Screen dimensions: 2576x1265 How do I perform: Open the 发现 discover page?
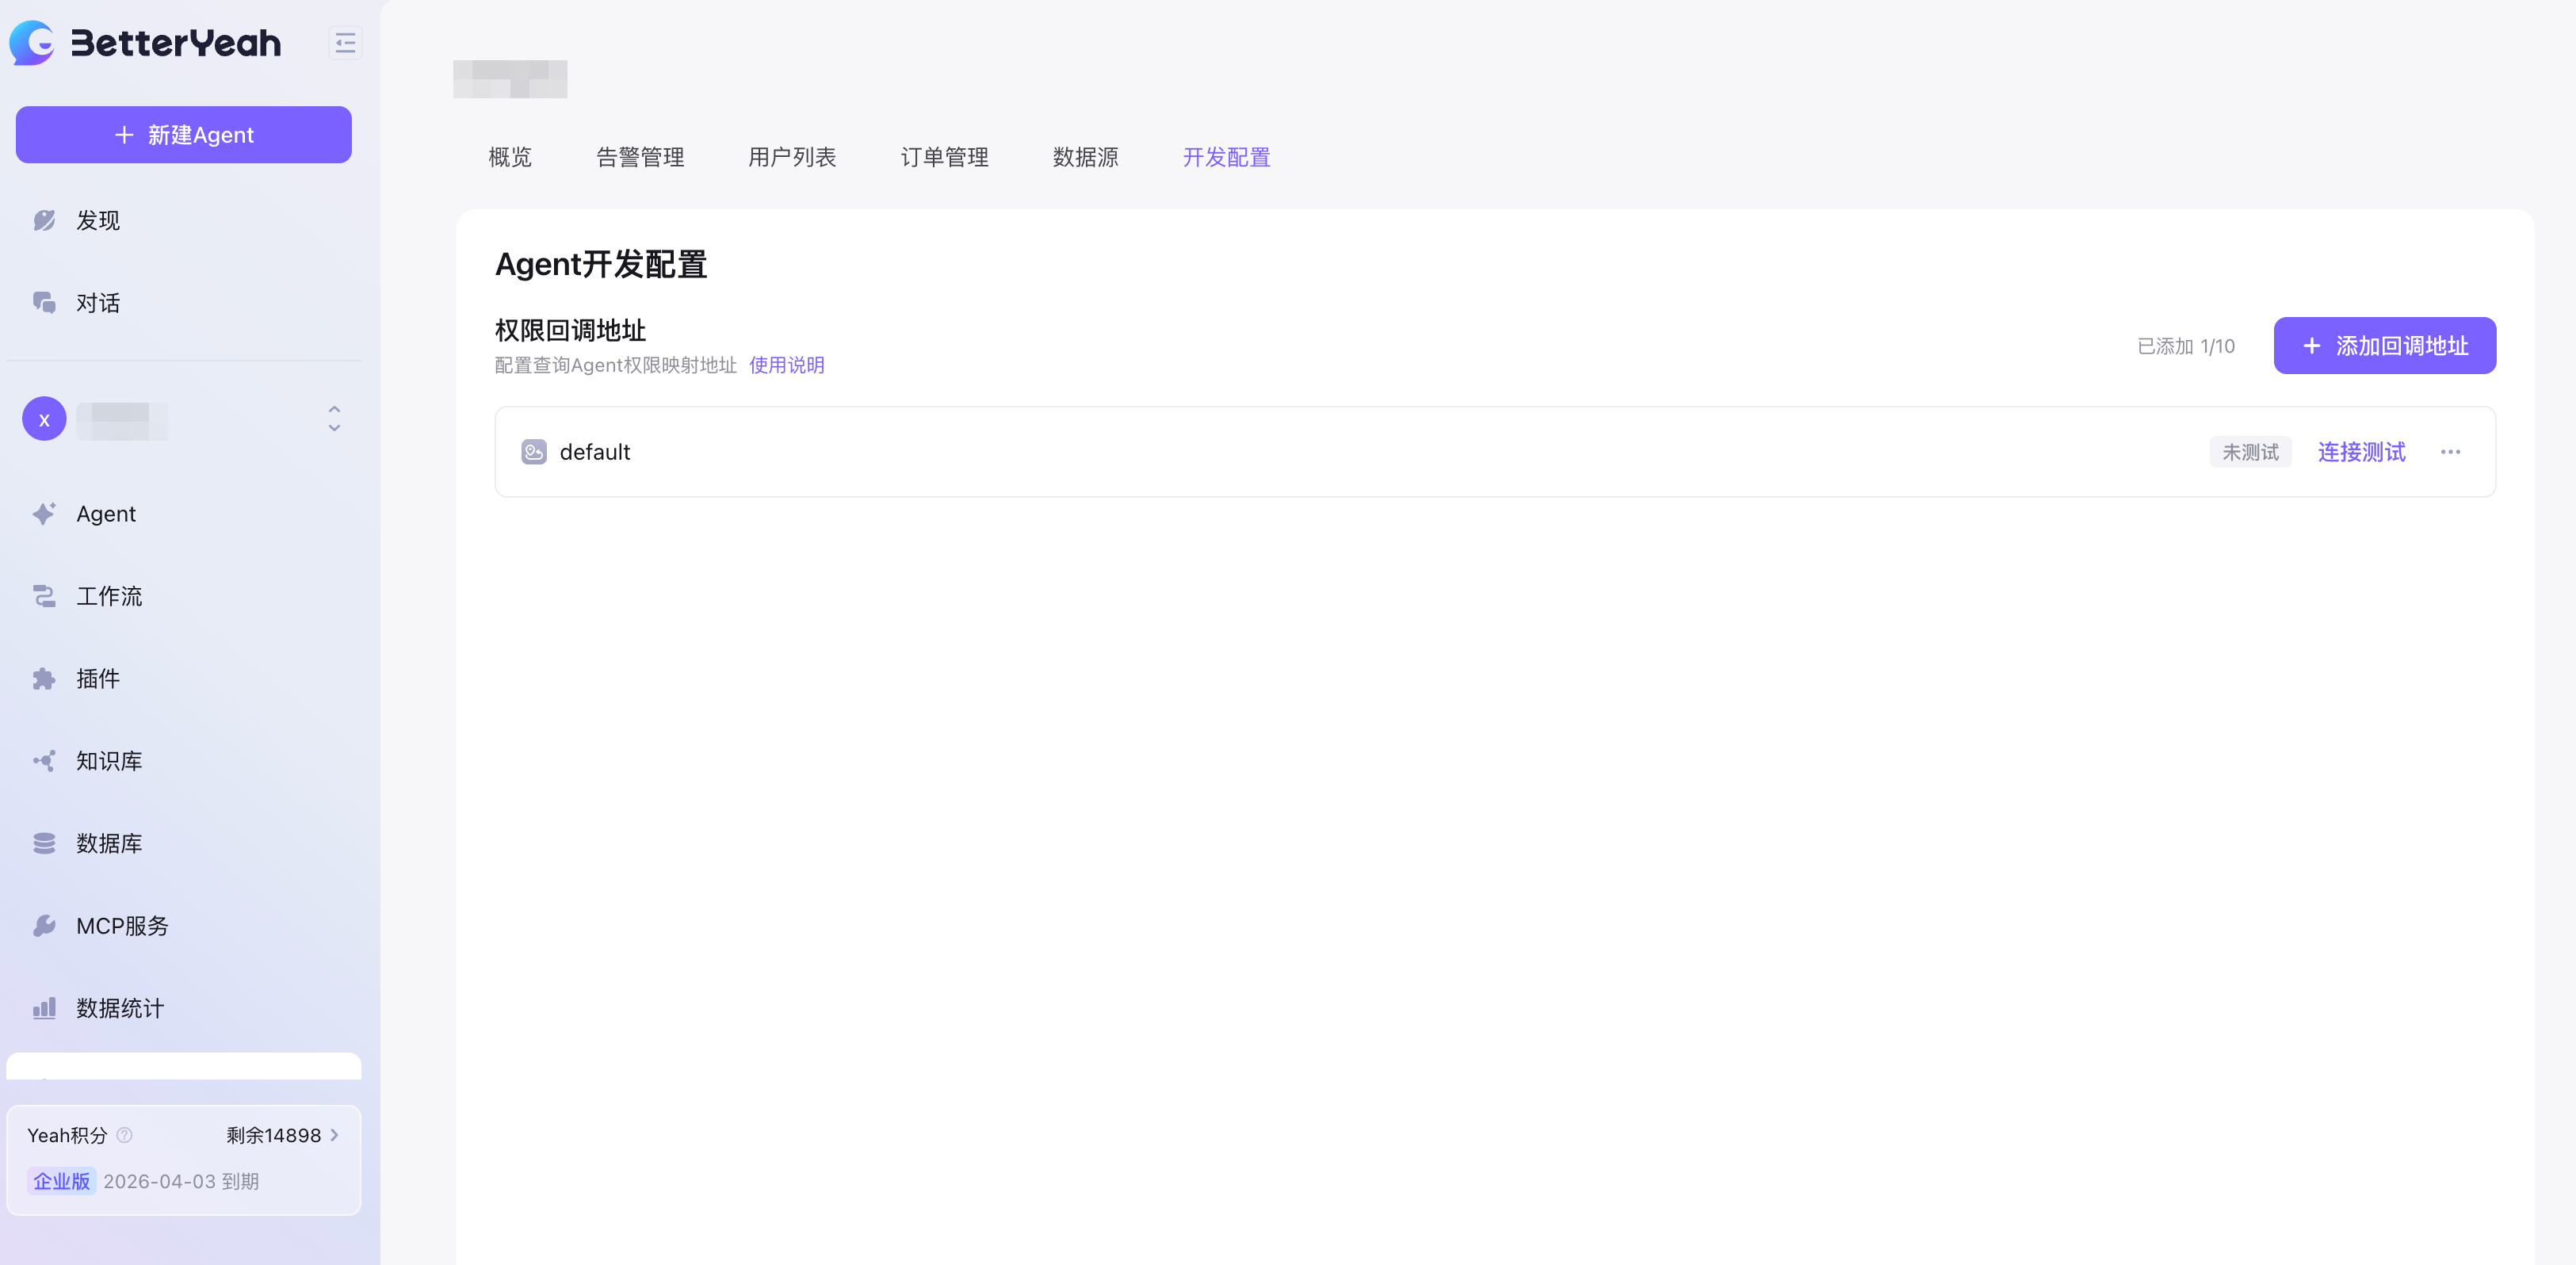(97, 220)
